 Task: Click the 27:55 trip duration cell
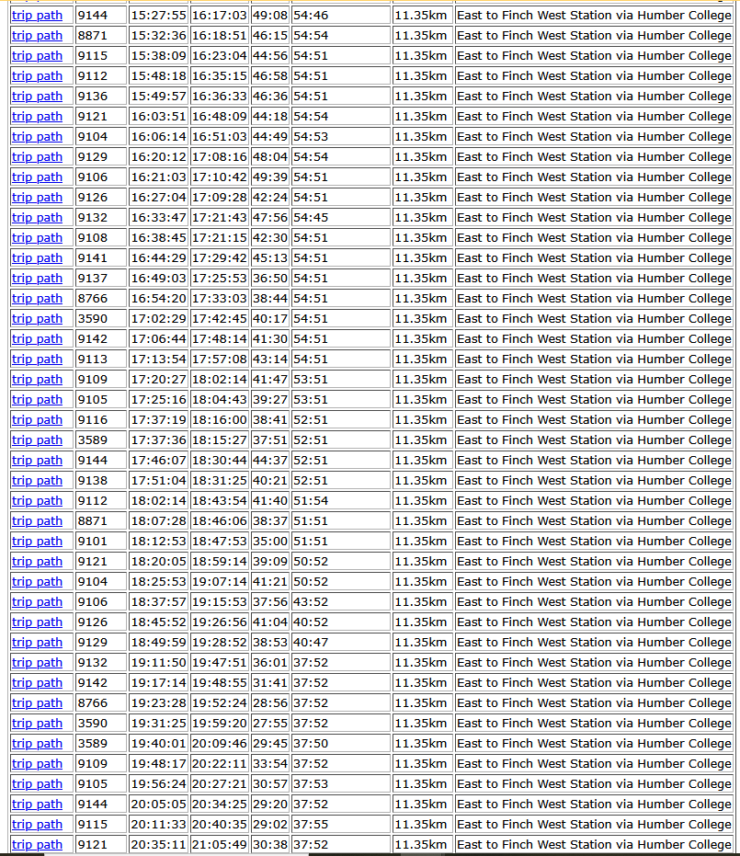[269, 724]
